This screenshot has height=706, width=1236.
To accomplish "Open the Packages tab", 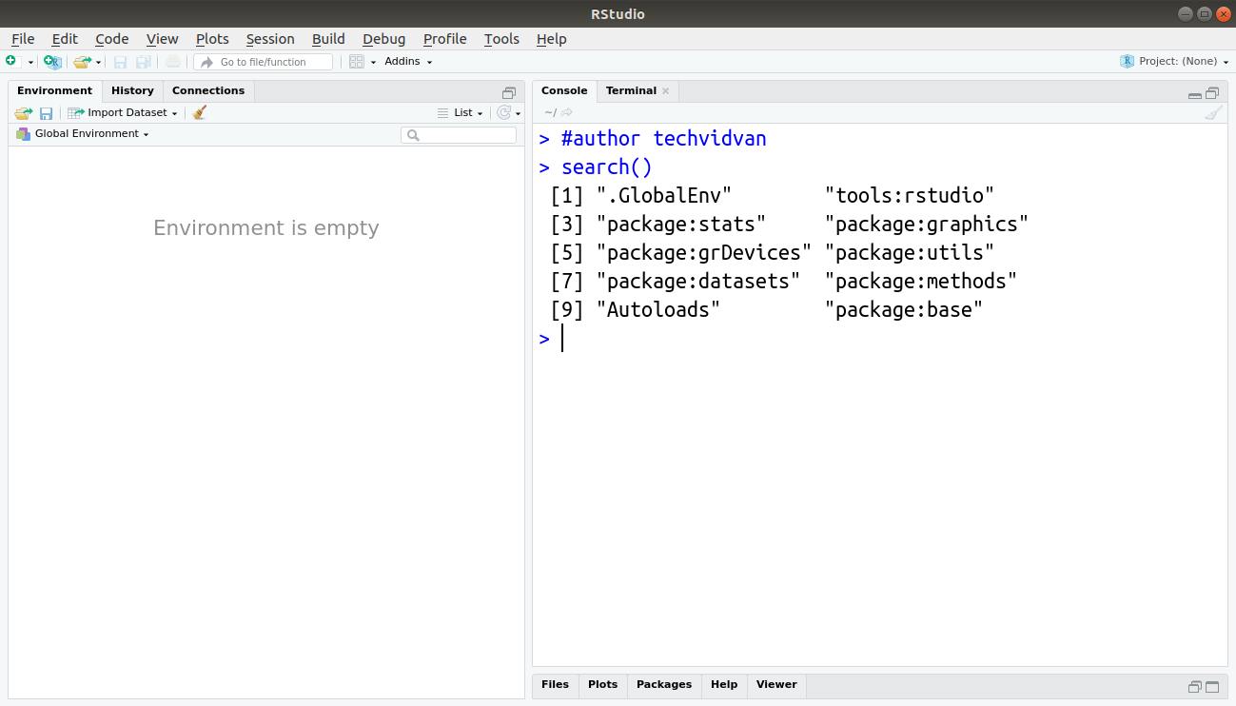I will coord(663,684).
